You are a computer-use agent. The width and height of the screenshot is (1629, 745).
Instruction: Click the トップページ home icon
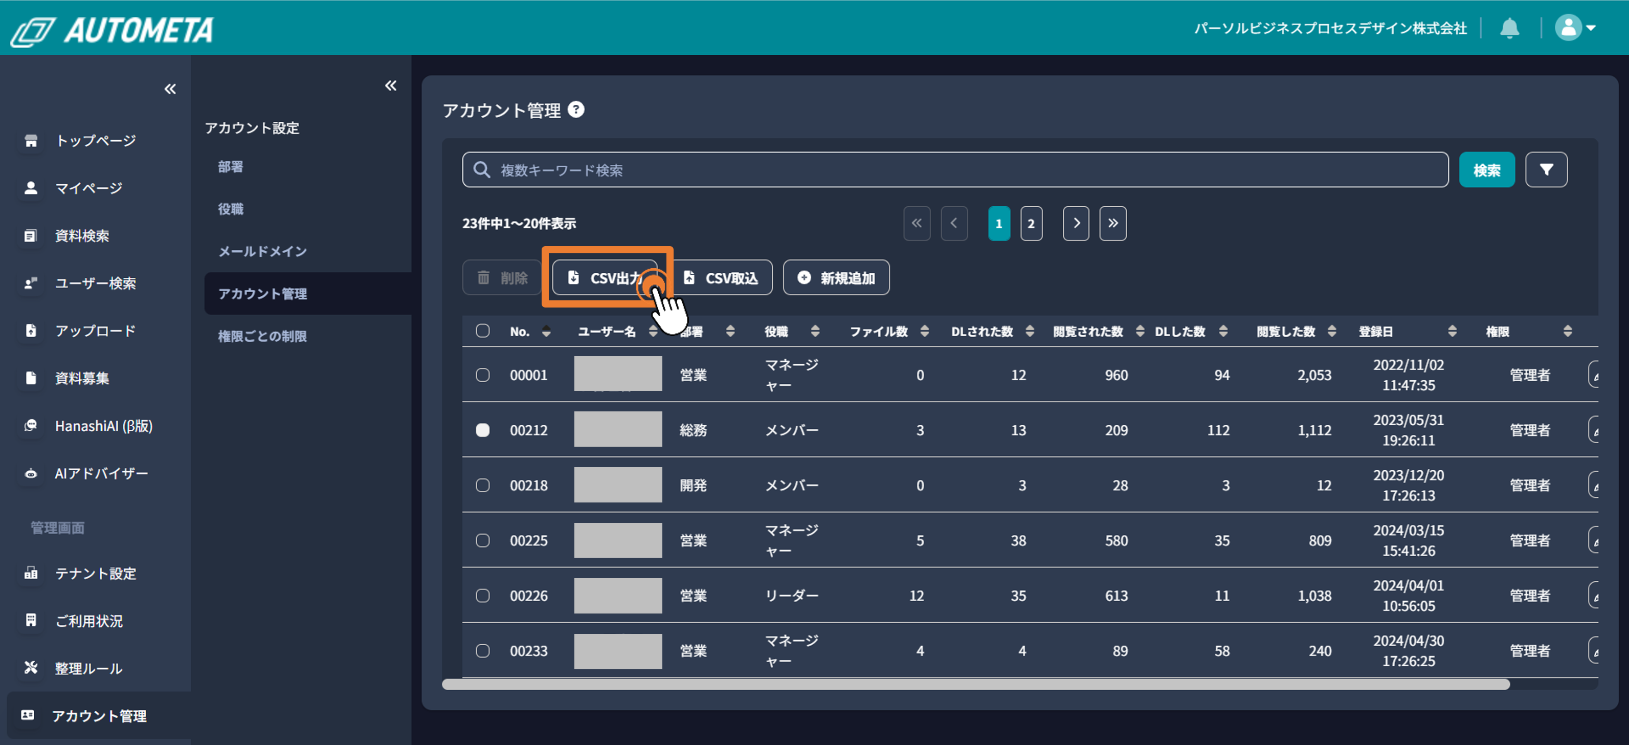tap(30, 140)
